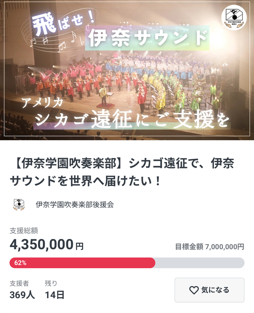Click the 支援総額 label
This screenshot has width=254, height=313.
(23, 231)
